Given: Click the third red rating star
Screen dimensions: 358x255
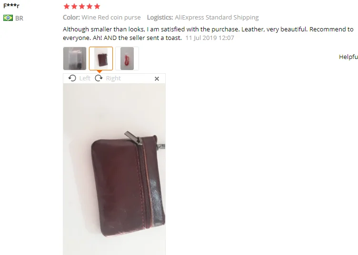Looking at the screenshot, I should 82,6.
